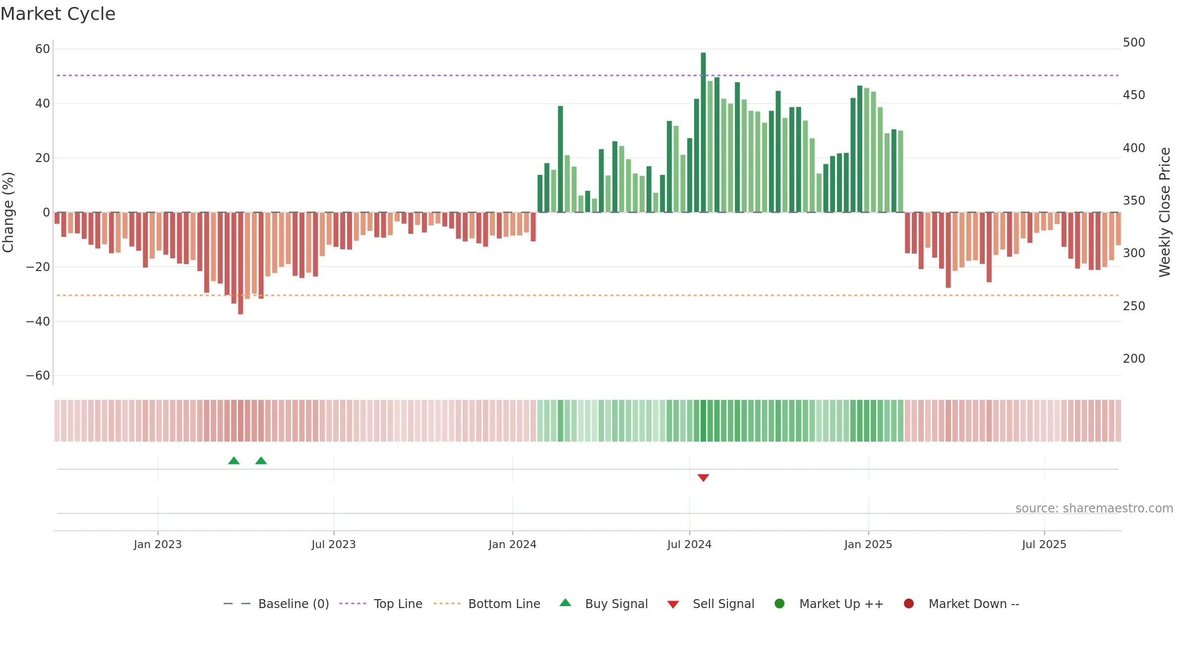Click the red sell signal marker near Jul 2024
The width and height of the screenshot is (1190, 669).
click(x=703, y=478)
